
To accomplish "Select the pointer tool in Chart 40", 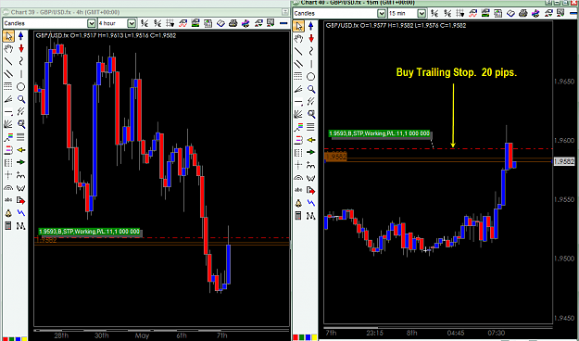I will tap(298, 26).
